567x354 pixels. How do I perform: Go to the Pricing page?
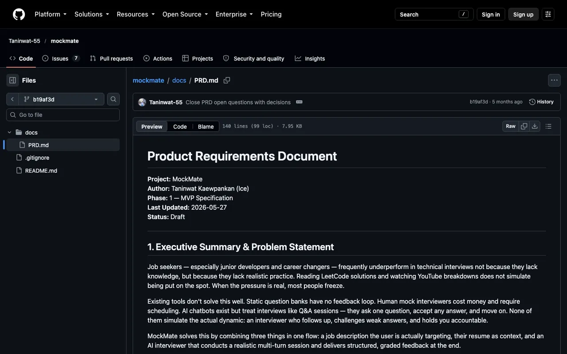271,14
